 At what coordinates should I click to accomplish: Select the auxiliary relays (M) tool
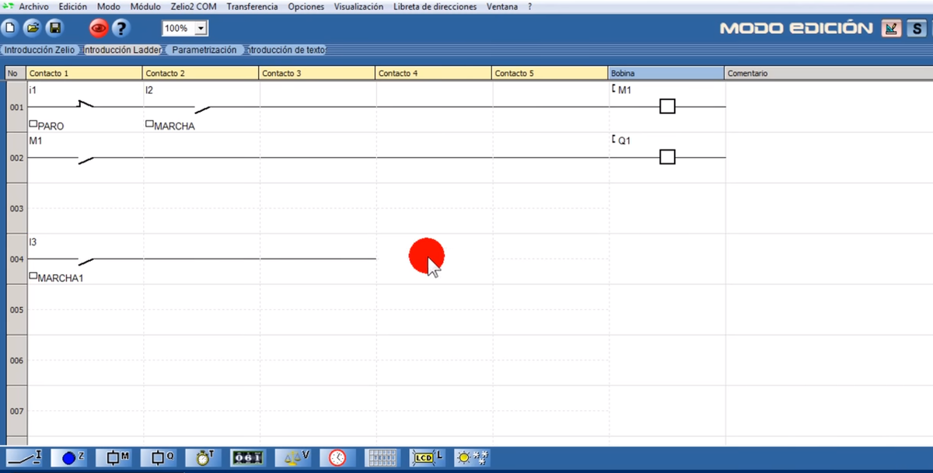pyautogui.click(x=114, y=458)
